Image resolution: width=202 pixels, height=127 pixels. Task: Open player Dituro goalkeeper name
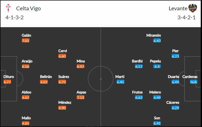9,77
